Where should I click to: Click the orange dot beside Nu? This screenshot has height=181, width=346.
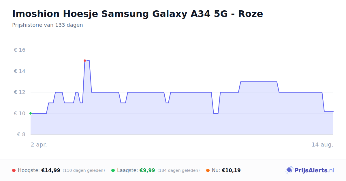click(x=208, y=171)
